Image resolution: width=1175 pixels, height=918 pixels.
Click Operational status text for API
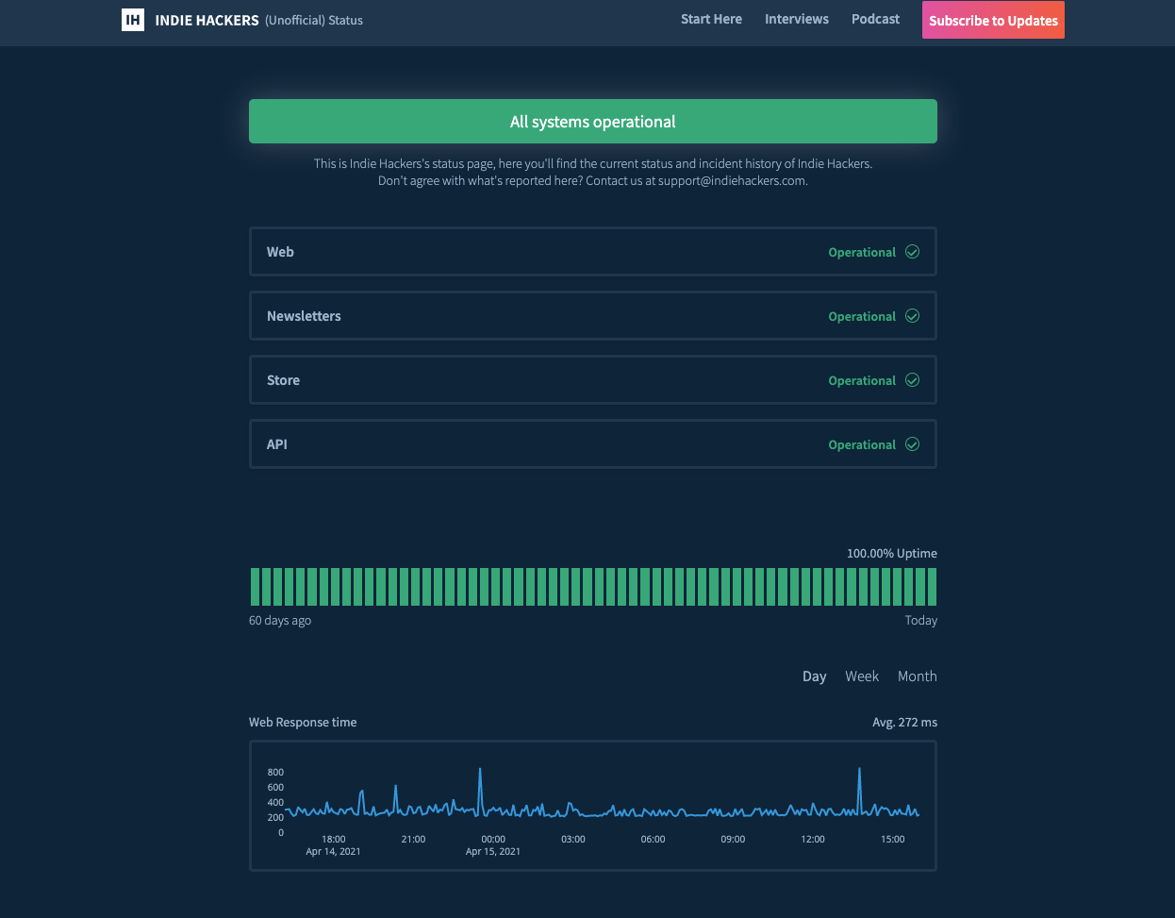[x=862, y=444]
